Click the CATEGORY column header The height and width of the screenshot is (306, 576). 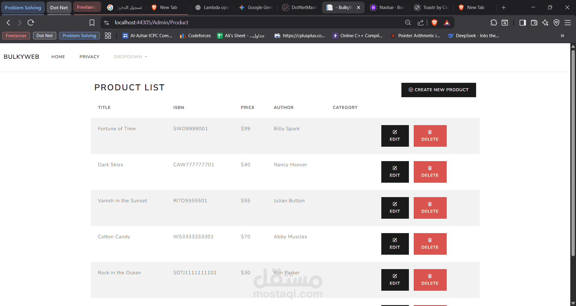coord(345,107)
